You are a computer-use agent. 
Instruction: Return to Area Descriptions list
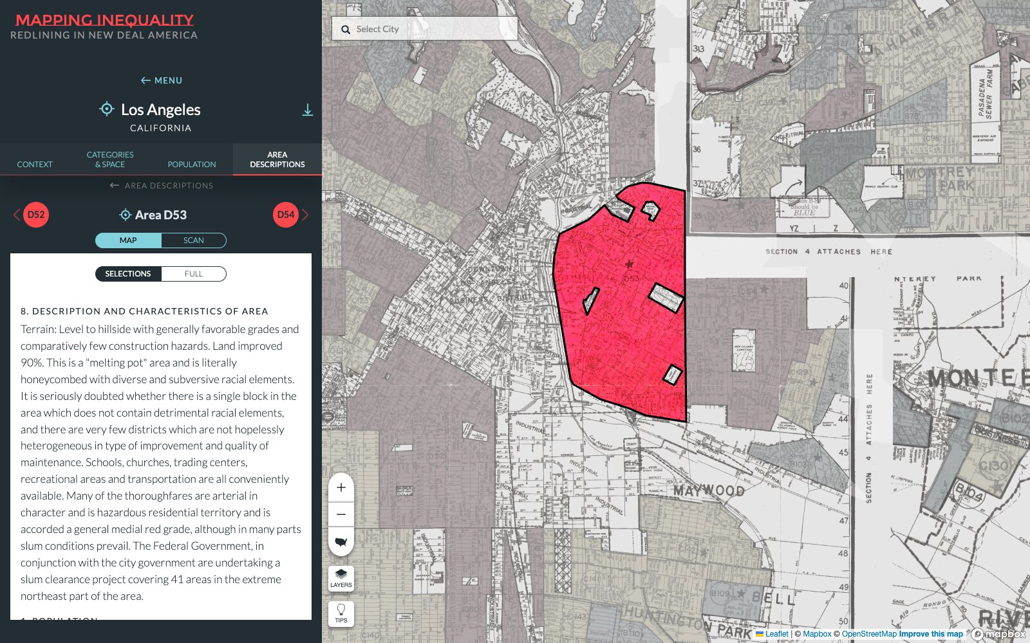point(162,185)
